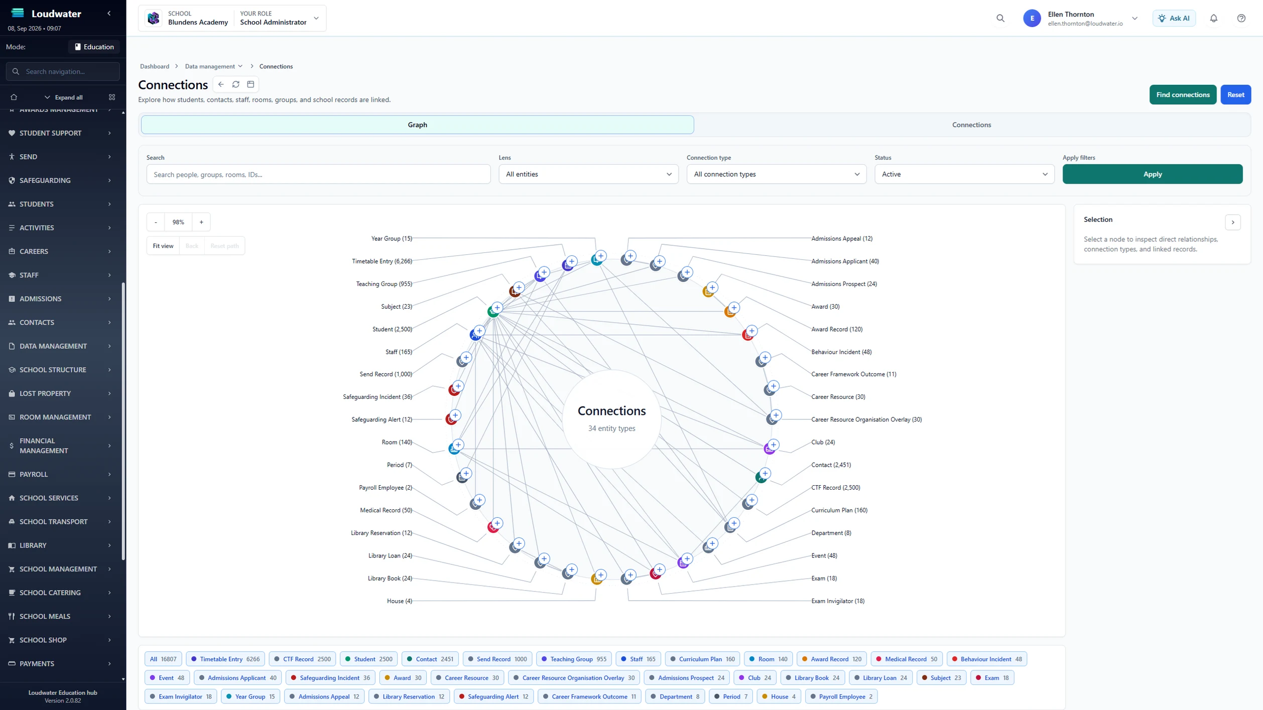Click the zoom in plus button

tap(201, 222)
